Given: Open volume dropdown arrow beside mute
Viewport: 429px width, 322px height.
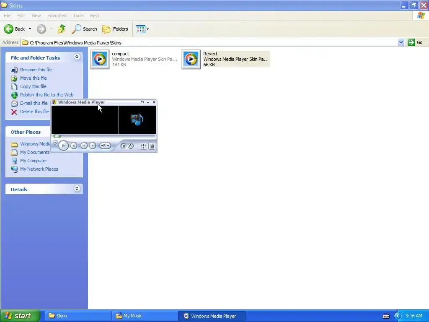Looking at the screenshot, I should tap(109, 145).
